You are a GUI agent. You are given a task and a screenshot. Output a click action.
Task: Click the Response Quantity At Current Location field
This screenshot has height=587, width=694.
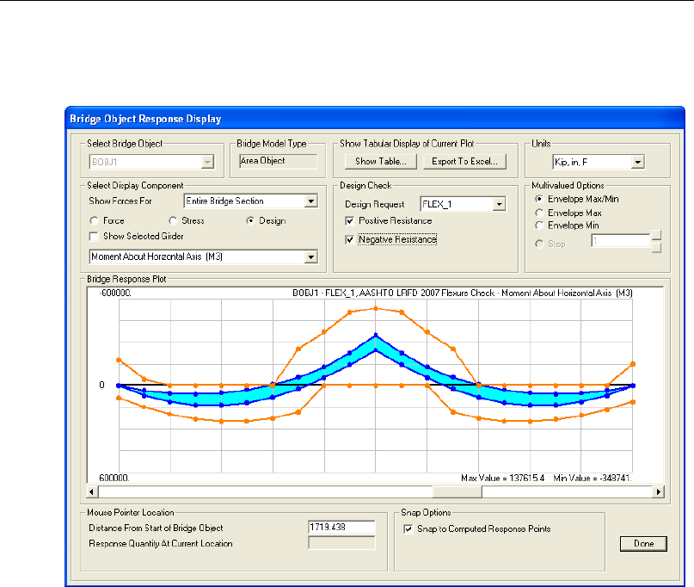341,543
